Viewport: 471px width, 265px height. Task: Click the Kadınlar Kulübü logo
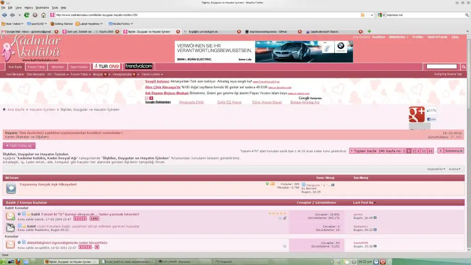tap(31, 48)
